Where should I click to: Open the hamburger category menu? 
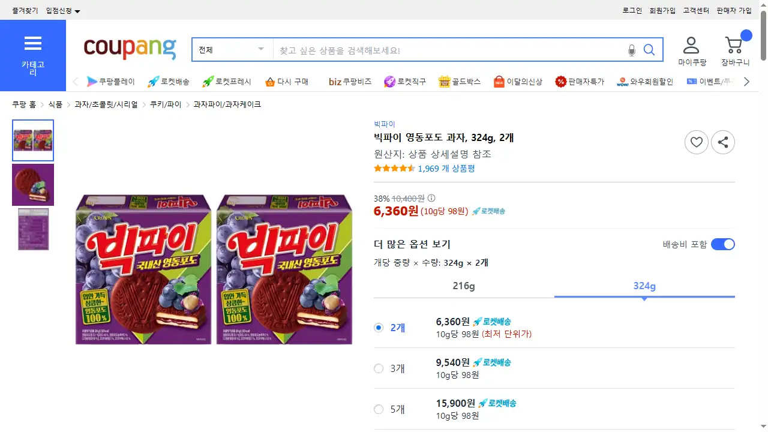click(x=33, y=44)
